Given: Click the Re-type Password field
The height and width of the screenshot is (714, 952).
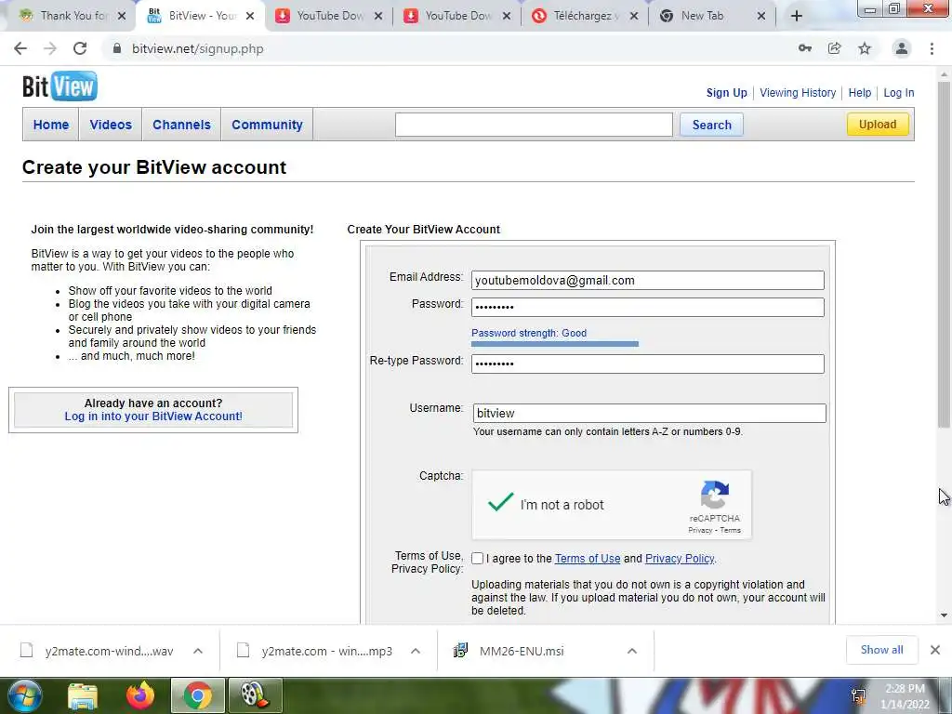Looking at the screenshot, I should pos(647,364).
